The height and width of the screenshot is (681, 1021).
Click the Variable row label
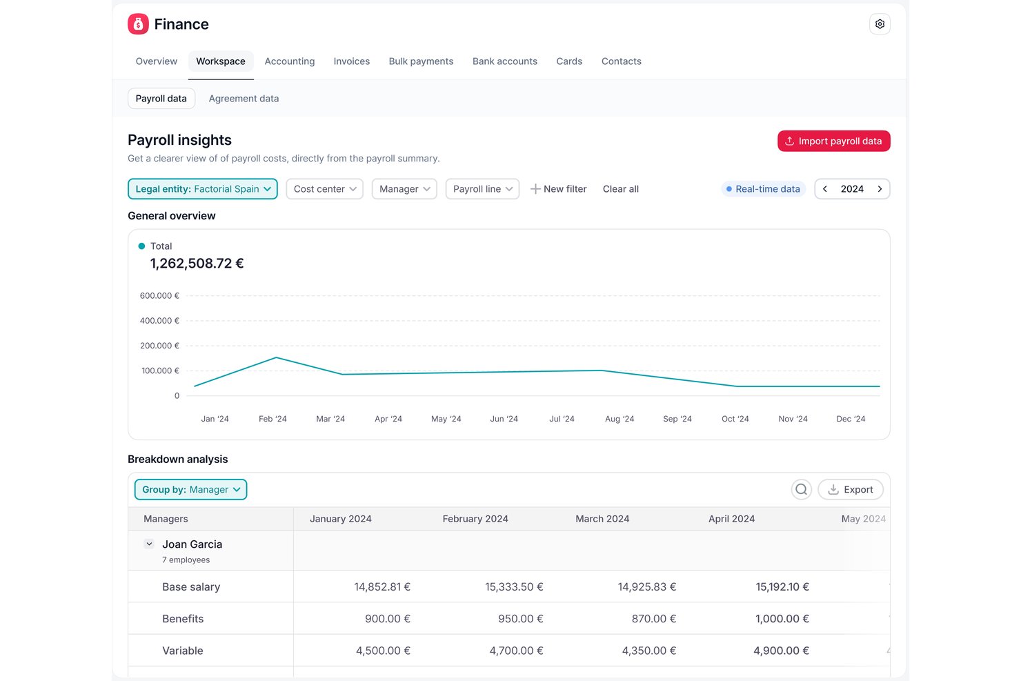point(183,651)
